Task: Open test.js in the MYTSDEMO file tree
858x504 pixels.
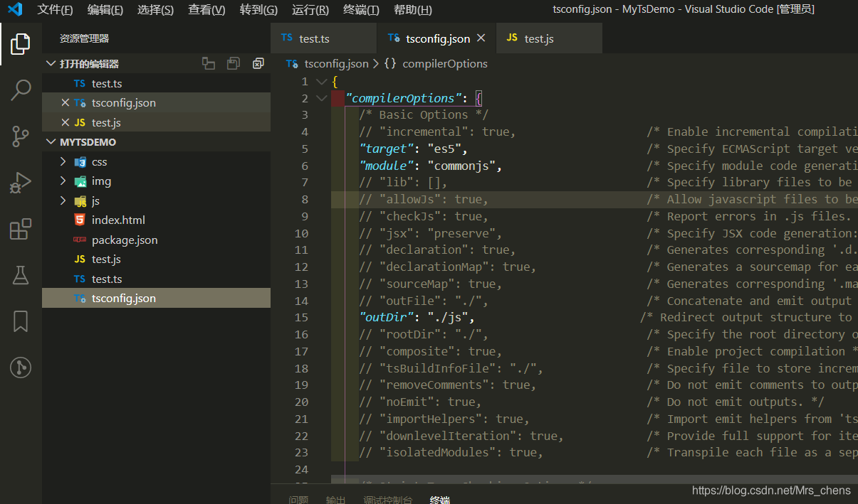Action: 156,259
